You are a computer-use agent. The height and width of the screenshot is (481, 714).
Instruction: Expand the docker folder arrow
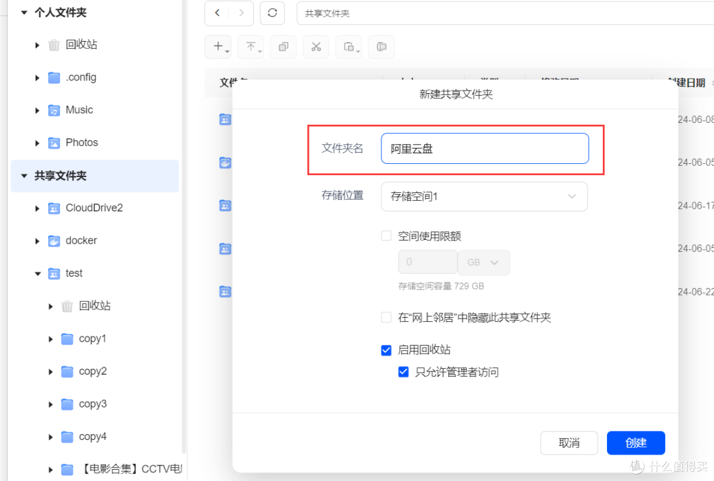point(37,241)
